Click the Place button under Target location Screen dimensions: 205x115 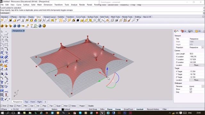(196, 80)
